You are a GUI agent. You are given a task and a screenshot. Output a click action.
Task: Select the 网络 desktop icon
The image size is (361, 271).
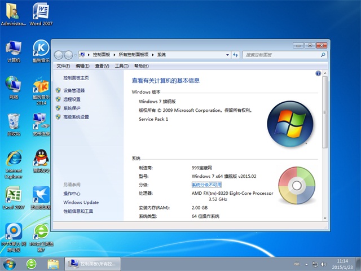[14, 88]
